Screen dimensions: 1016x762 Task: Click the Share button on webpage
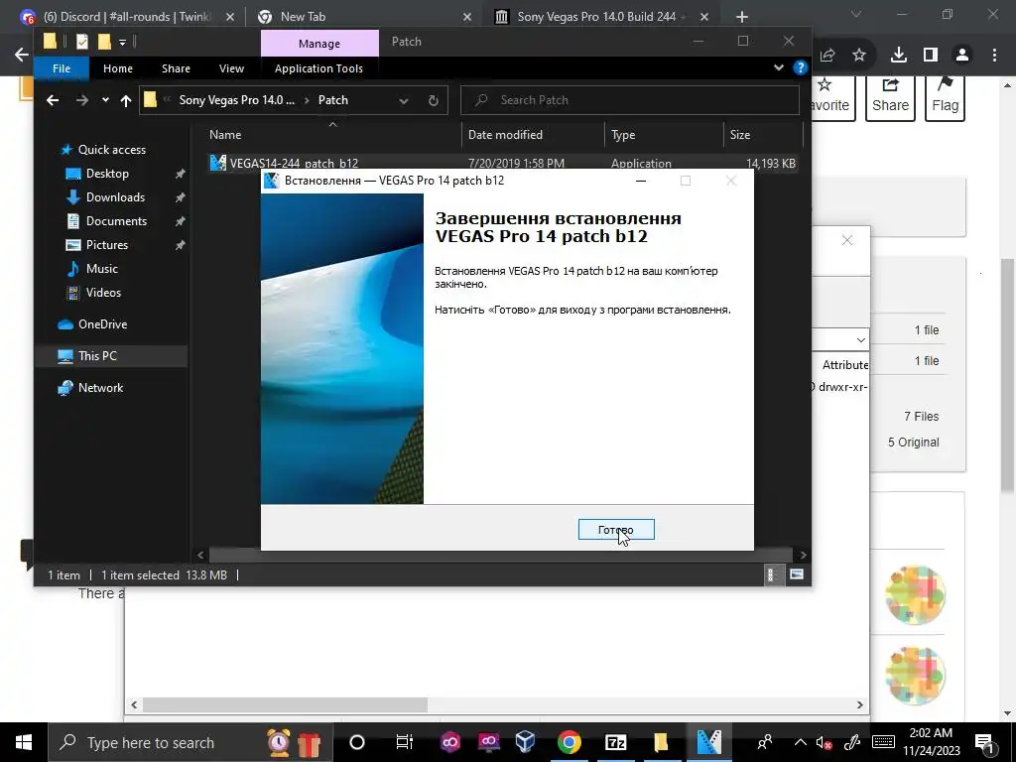[890, 97]
